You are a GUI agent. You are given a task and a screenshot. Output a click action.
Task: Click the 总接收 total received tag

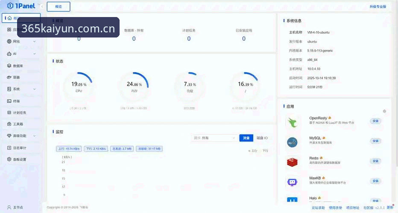point(149,149)
